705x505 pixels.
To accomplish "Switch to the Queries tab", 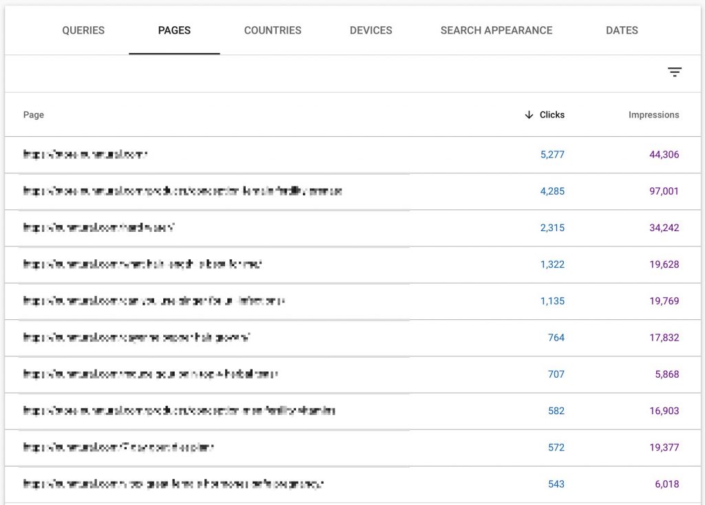I will click(83, 30).
